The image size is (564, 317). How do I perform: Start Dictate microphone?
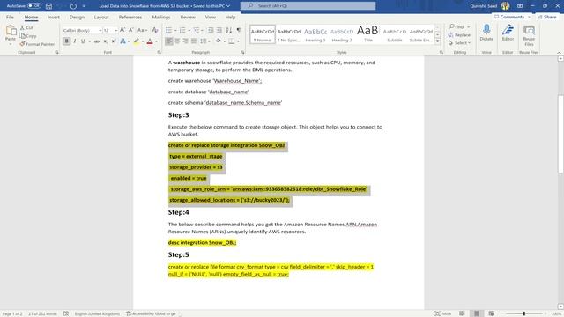pos(486,33)
